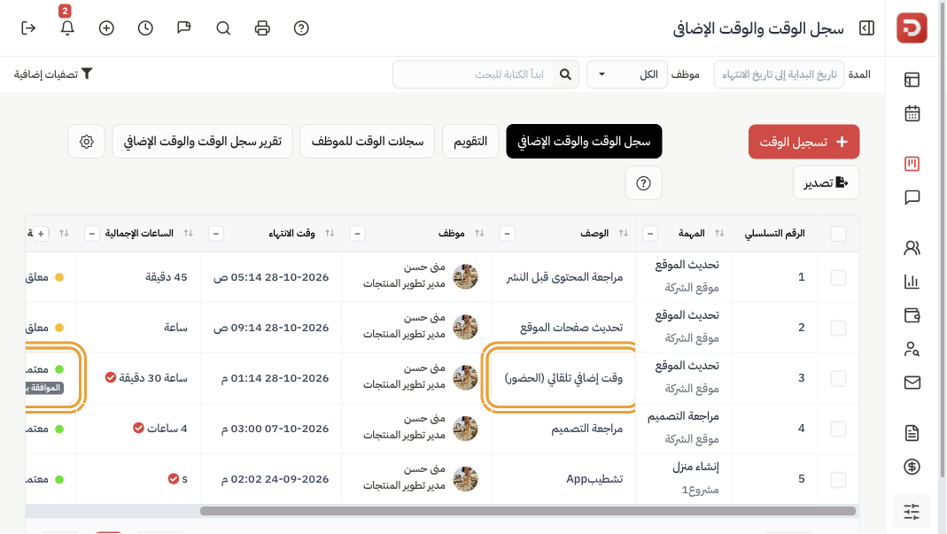Click the search magnifier button in filter bar
This screenshot has height=534, width=947.
tap(565, 74)
